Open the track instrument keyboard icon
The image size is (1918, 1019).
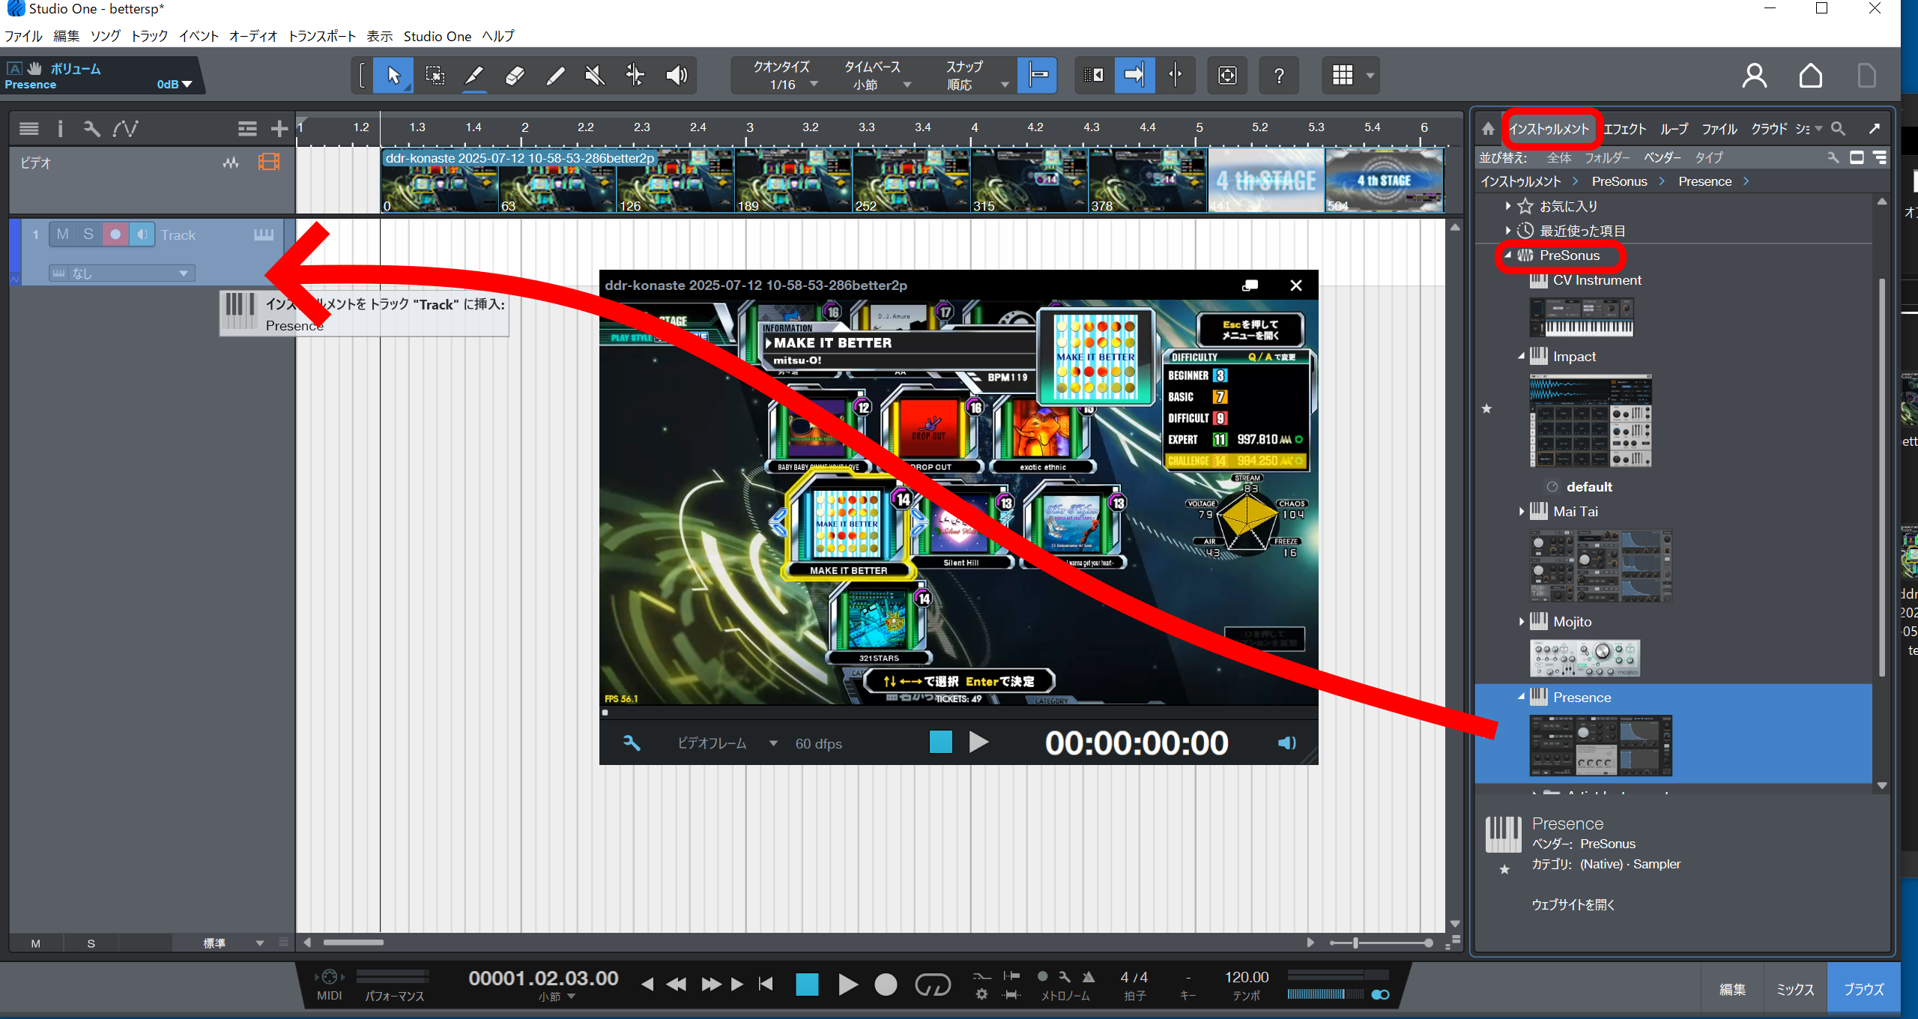(264, 235)
